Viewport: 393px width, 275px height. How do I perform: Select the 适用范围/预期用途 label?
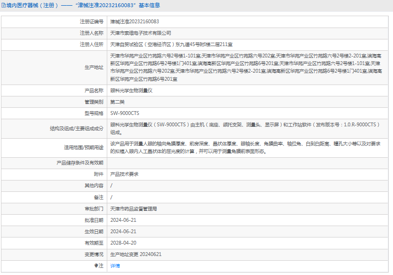84,148
